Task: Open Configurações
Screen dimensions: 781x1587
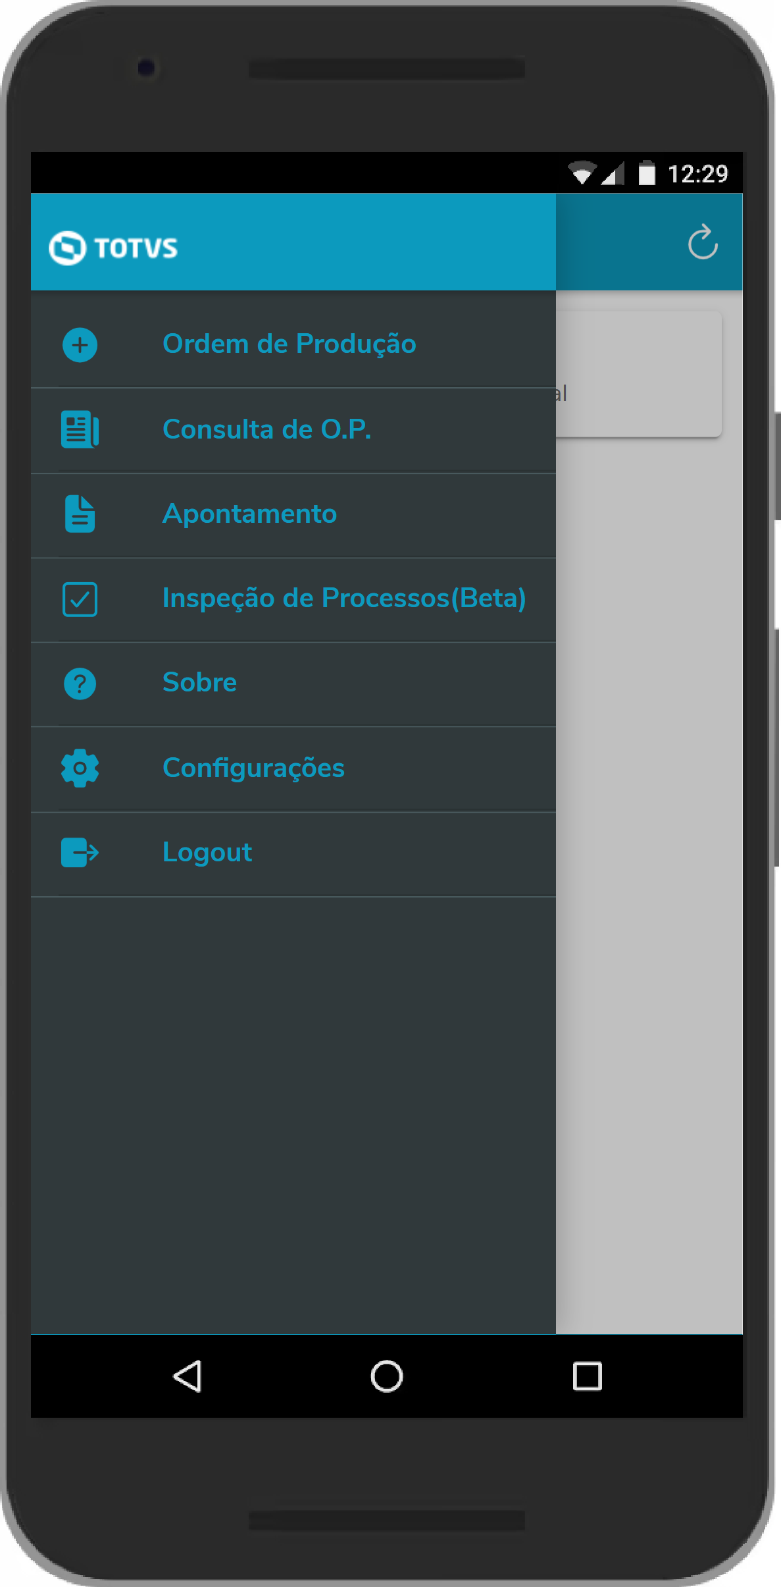Action: click(253, 768)
